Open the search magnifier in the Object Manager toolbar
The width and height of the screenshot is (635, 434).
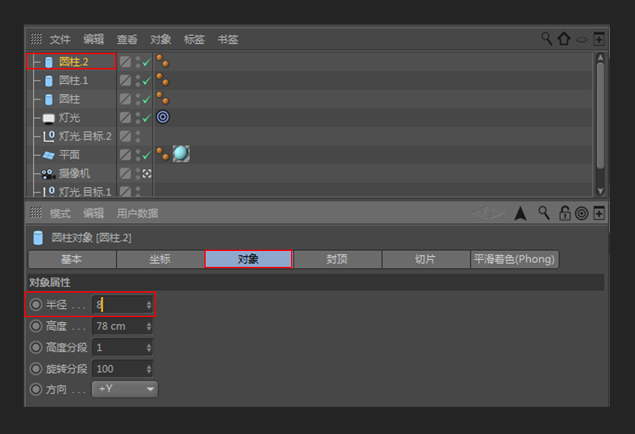point(546,38)
